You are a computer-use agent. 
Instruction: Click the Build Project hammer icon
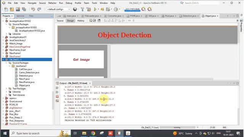point(82,9)
